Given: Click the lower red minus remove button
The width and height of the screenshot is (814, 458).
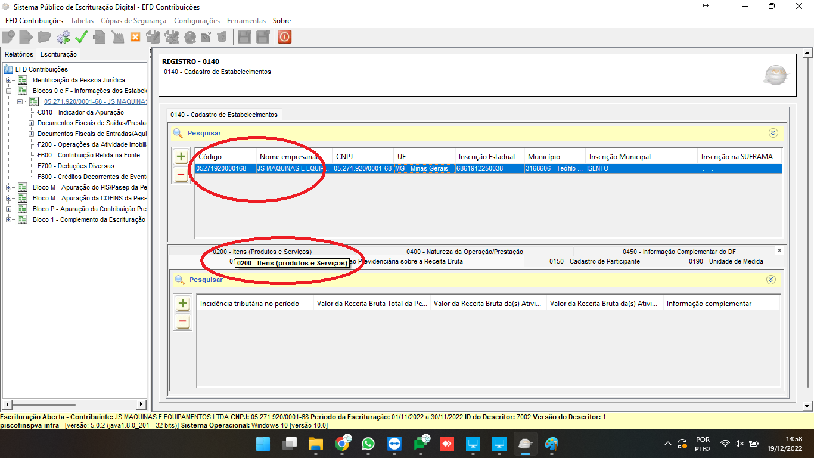Looking at the screenshot, I should (x=182, y=321).
